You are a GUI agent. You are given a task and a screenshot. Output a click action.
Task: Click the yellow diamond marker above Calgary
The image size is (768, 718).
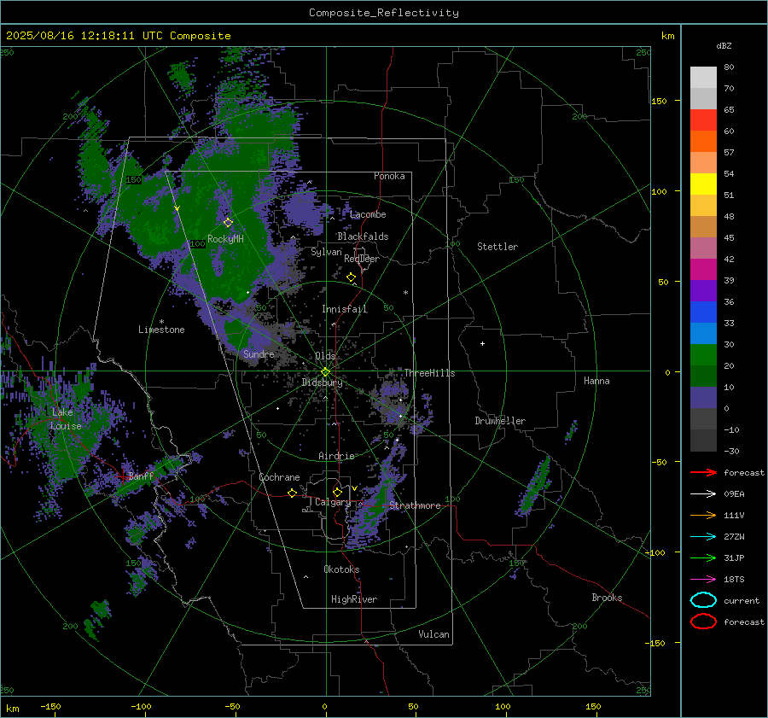(x=337, y=492)
